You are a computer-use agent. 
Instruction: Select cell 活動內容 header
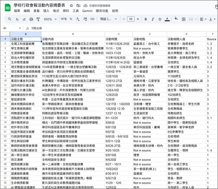tap(73, 39)
